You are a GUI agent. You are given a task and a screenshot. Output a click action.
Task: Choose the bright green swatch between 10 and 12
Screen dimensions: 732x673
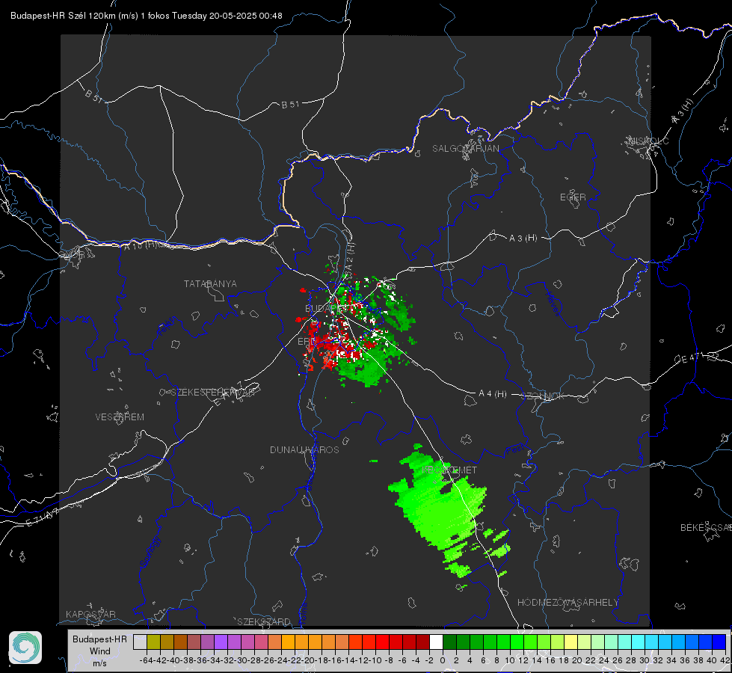[517, 642]
